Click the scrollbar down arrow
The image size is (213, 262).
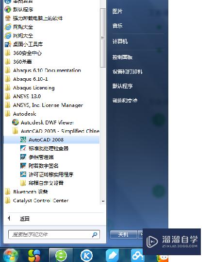tap(103, 201)
